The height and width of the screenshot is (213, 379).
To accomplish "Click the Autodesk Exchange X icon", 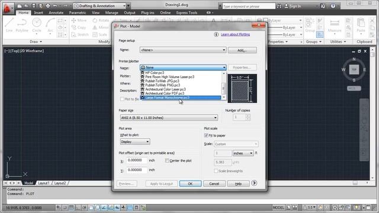I will [323, 6].
